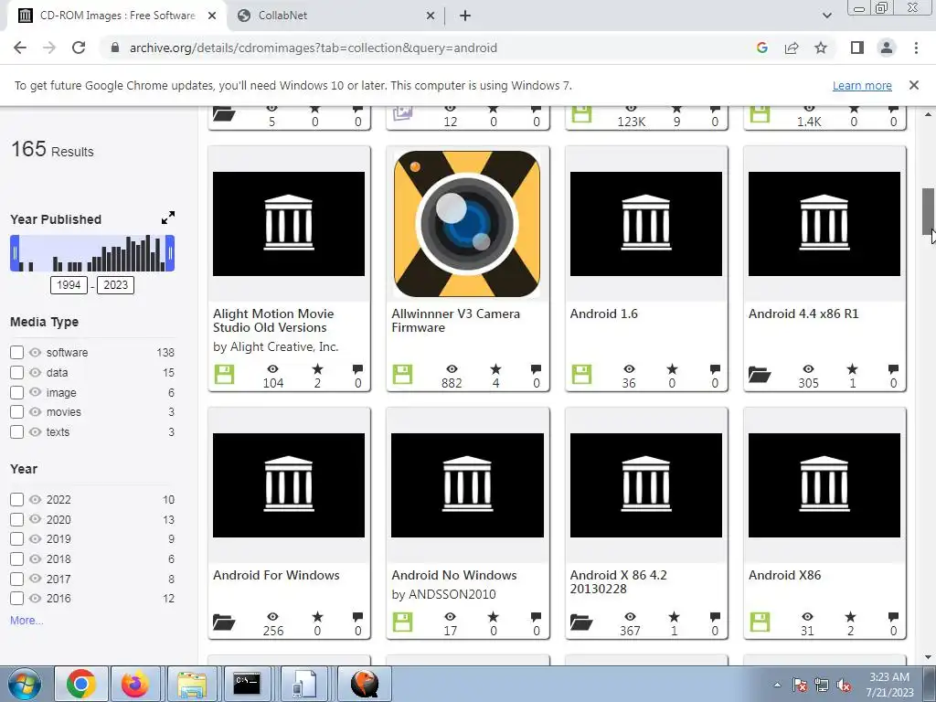The height and width of the screenshot is (702, 936).
Task: Close the CollabNet tab
Action: (430, 16)
